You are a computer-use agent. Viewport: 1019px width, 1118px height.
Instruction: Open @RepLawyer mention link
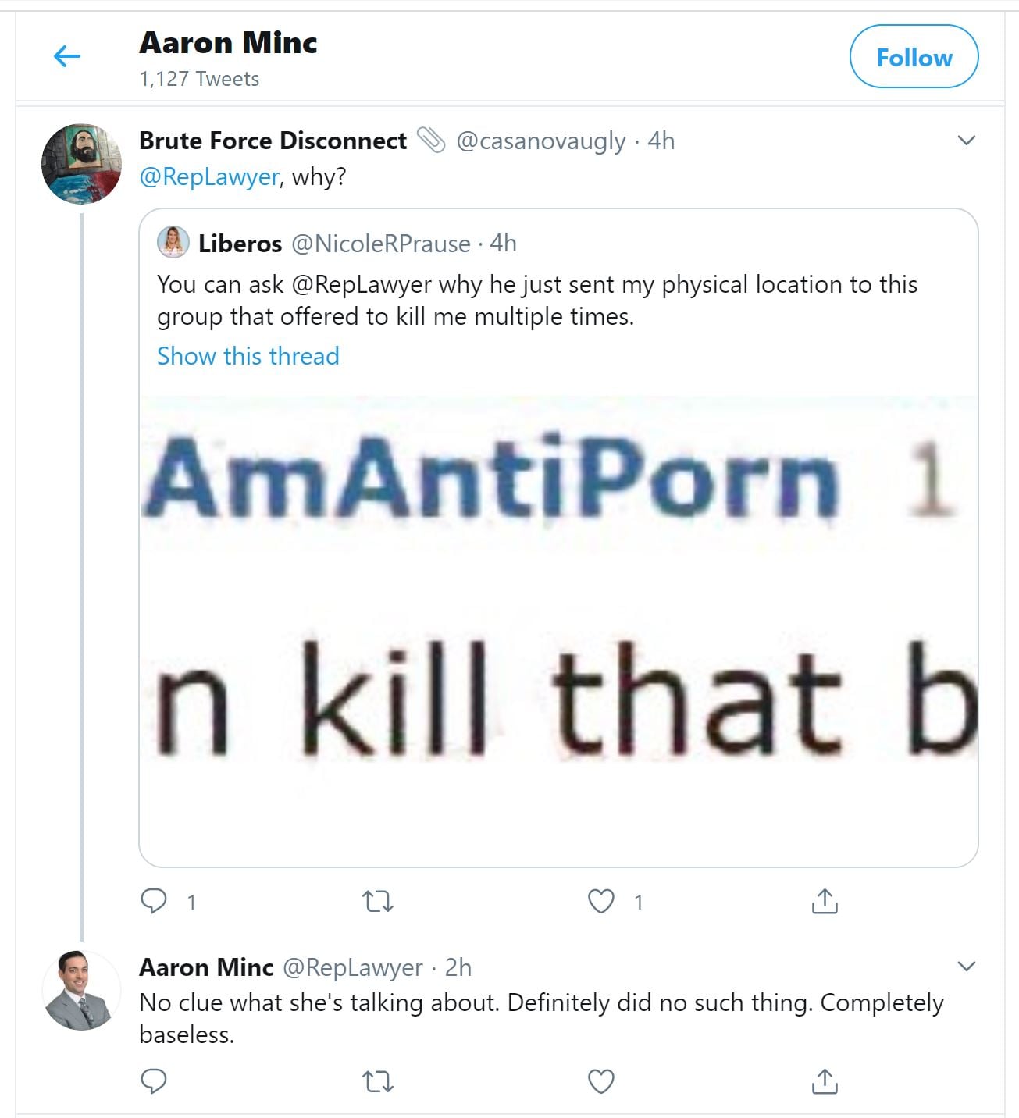pos(208,177)
